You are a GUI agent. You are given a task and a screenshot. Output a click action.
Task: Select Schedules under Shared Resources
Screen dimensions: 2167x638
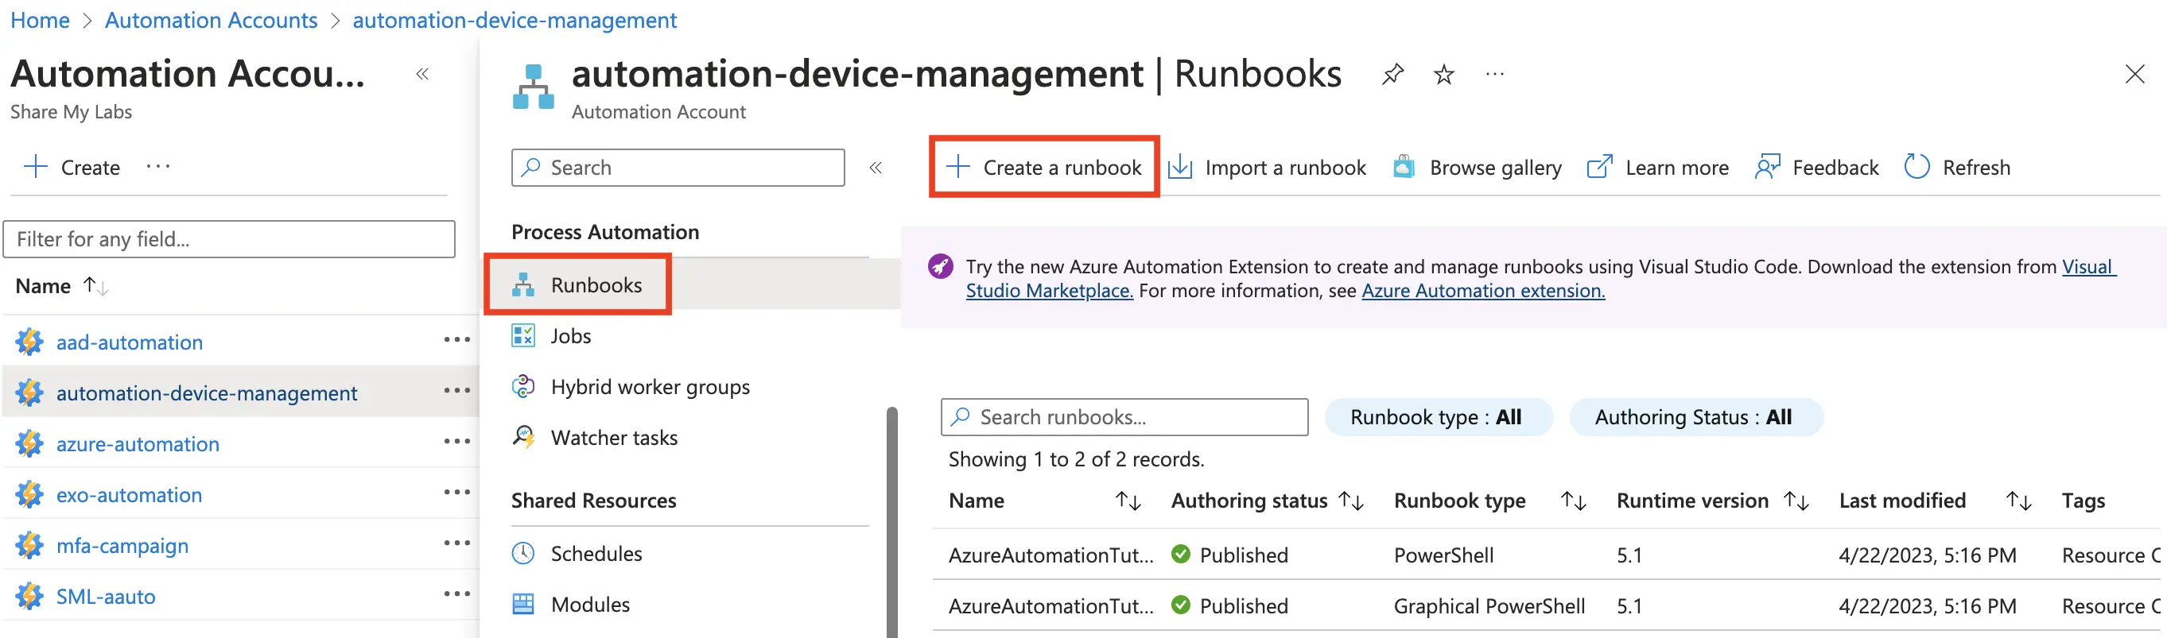point(596,554)
